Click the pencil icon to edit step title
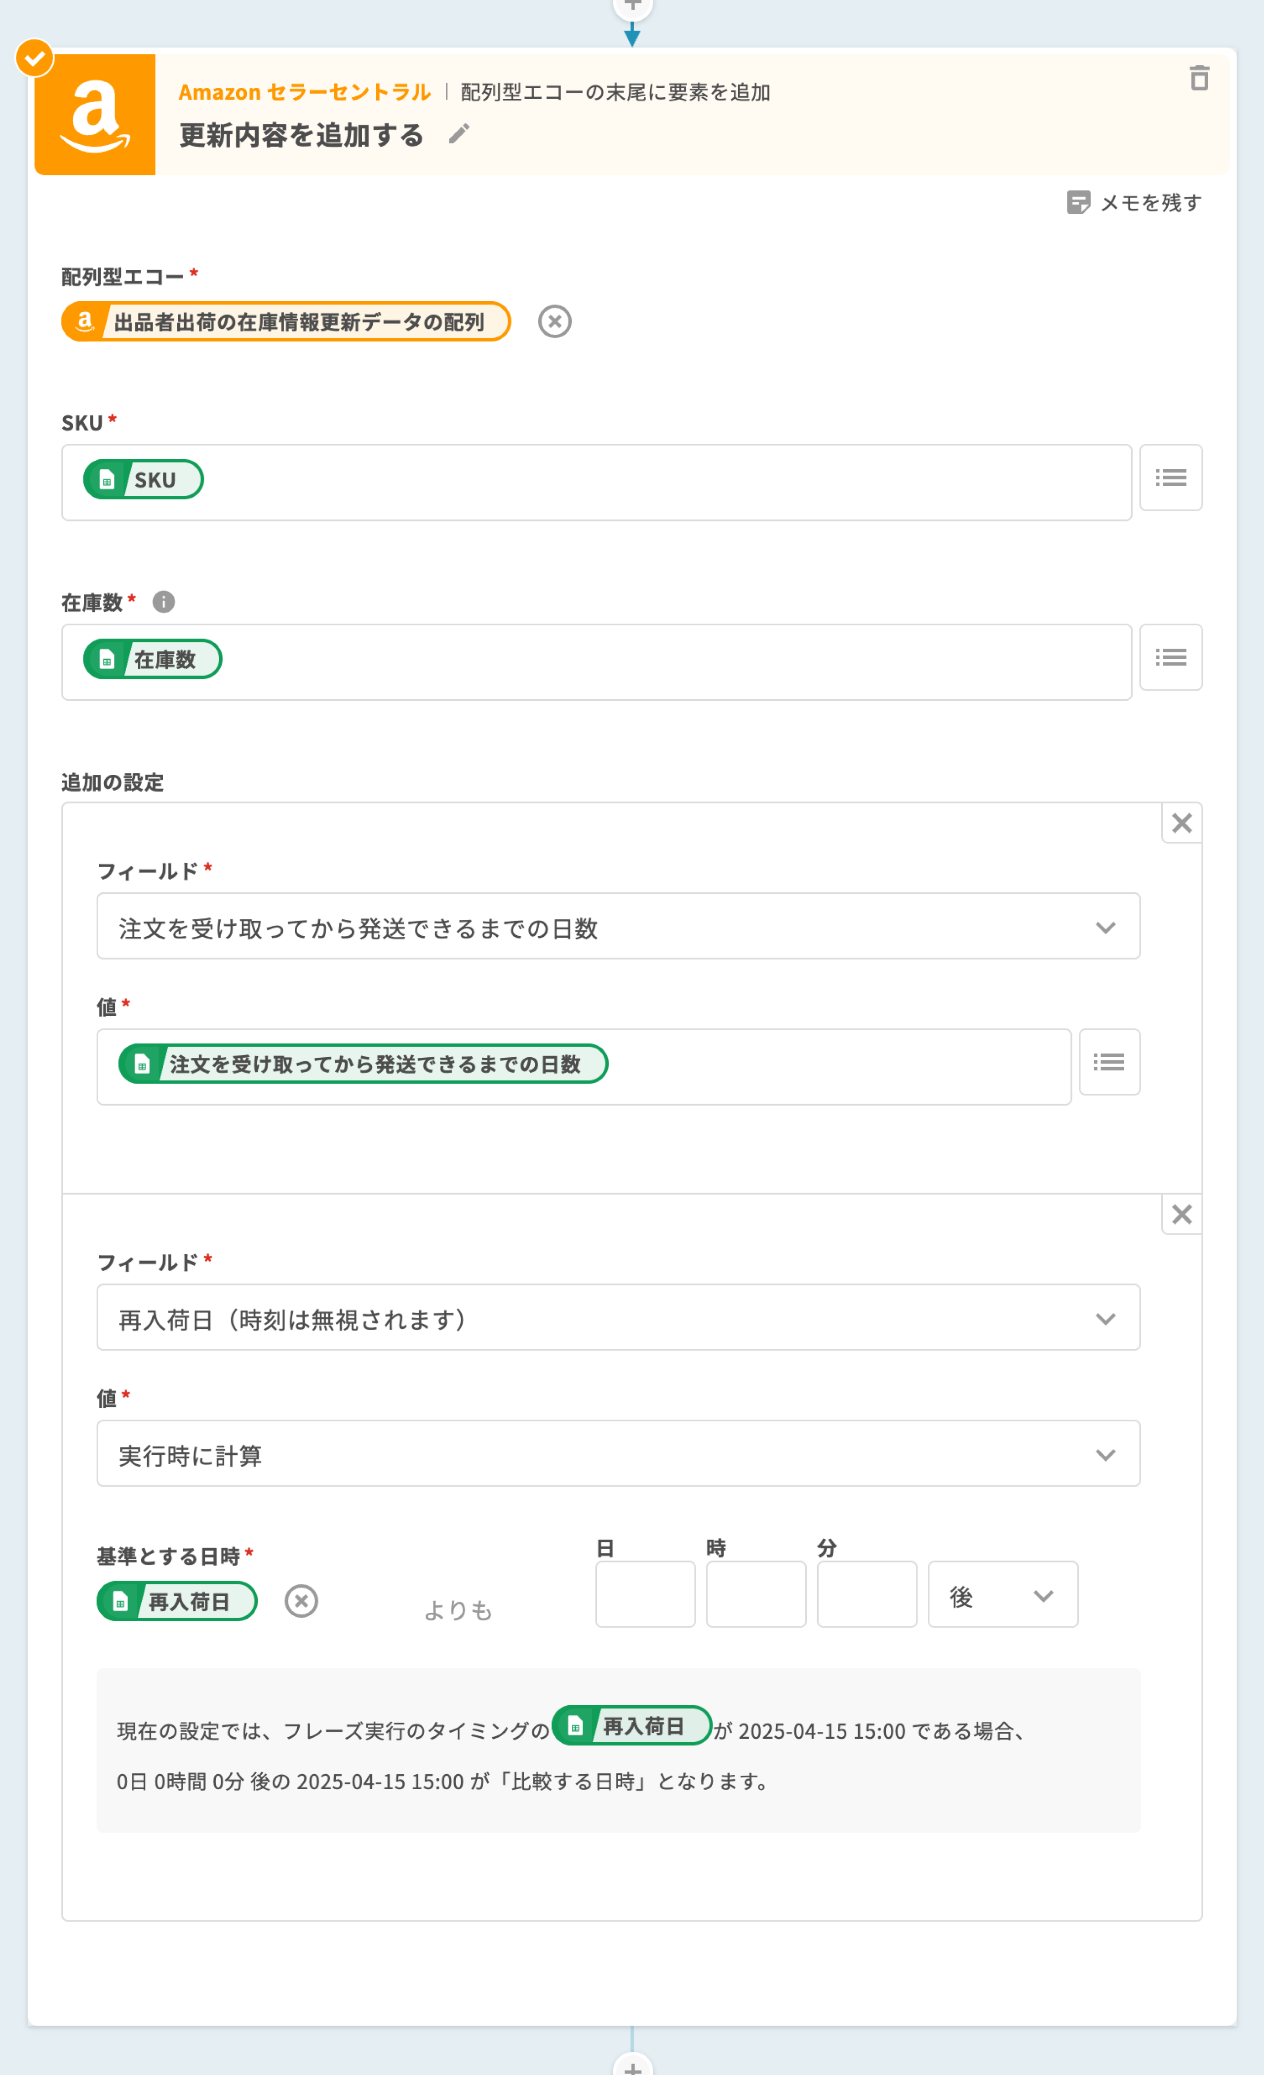Screen dimensions: 1264x2075 [459, 134]
